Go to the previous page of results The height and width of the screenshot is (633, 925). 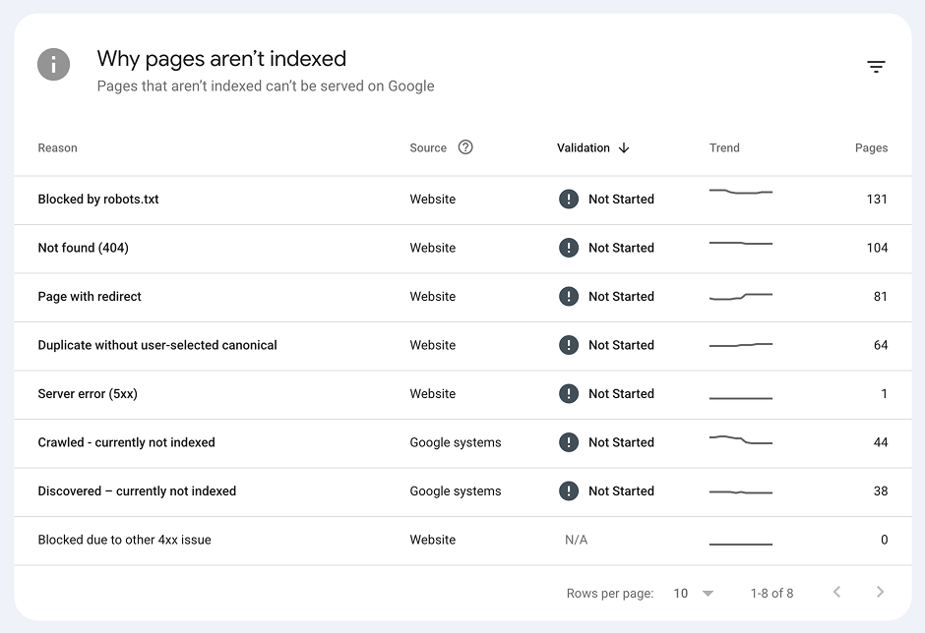(836, 592)
